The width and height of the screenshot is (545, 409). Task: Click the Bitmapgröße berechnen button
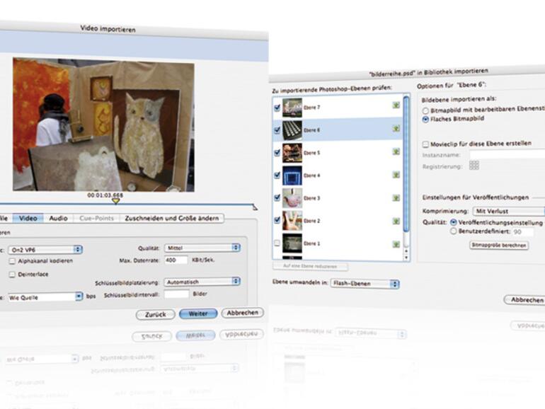499,245
